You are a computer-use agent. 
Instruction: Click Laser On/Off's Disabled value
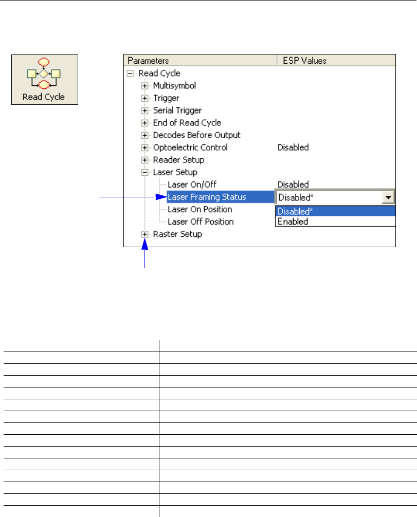(293, 184)
